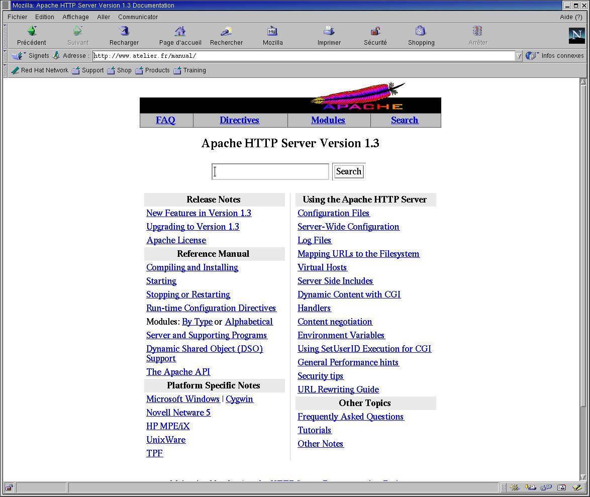The width and height of the screenshot is (590, 497).
Task: Expand the address bar history dropdown
Action: coord(519,56)
